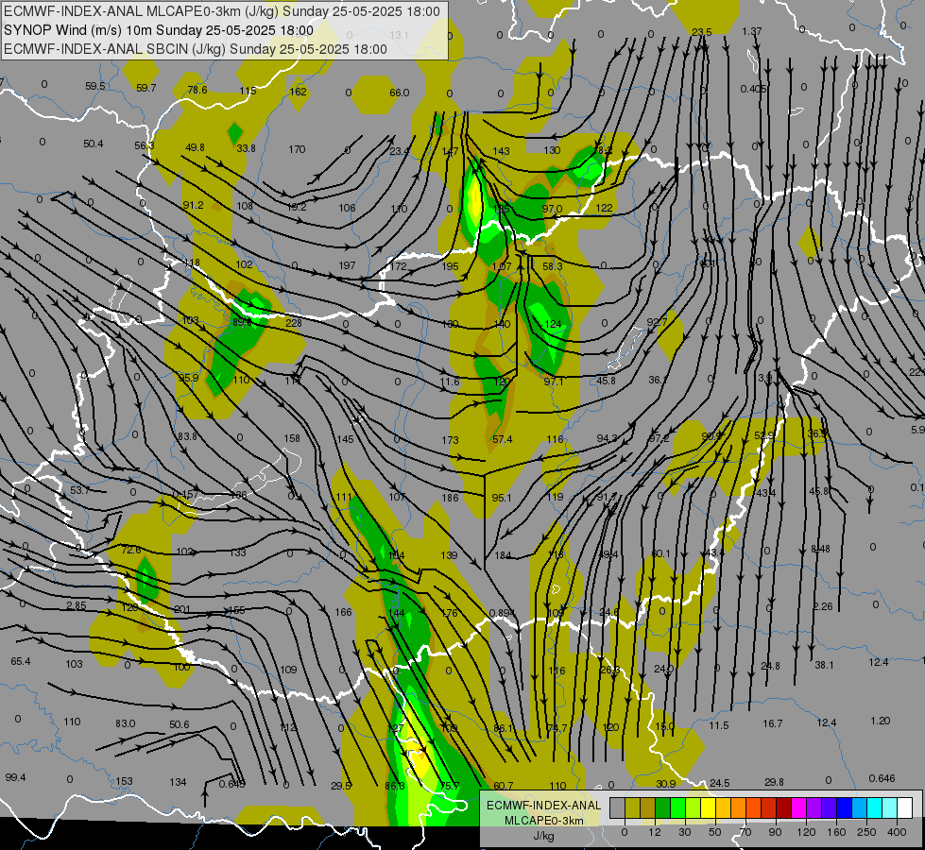Click the map value 1.37

tap(751, 31)
